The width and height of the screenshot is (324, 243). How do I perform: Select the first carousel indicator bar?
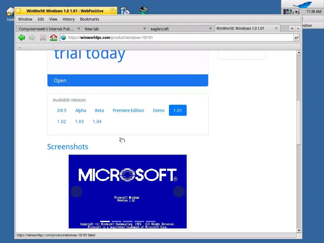(x=105, y=221)
